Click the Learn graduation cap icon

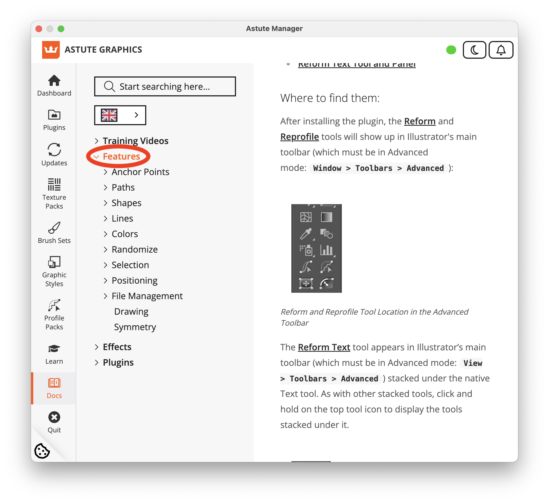54,349
